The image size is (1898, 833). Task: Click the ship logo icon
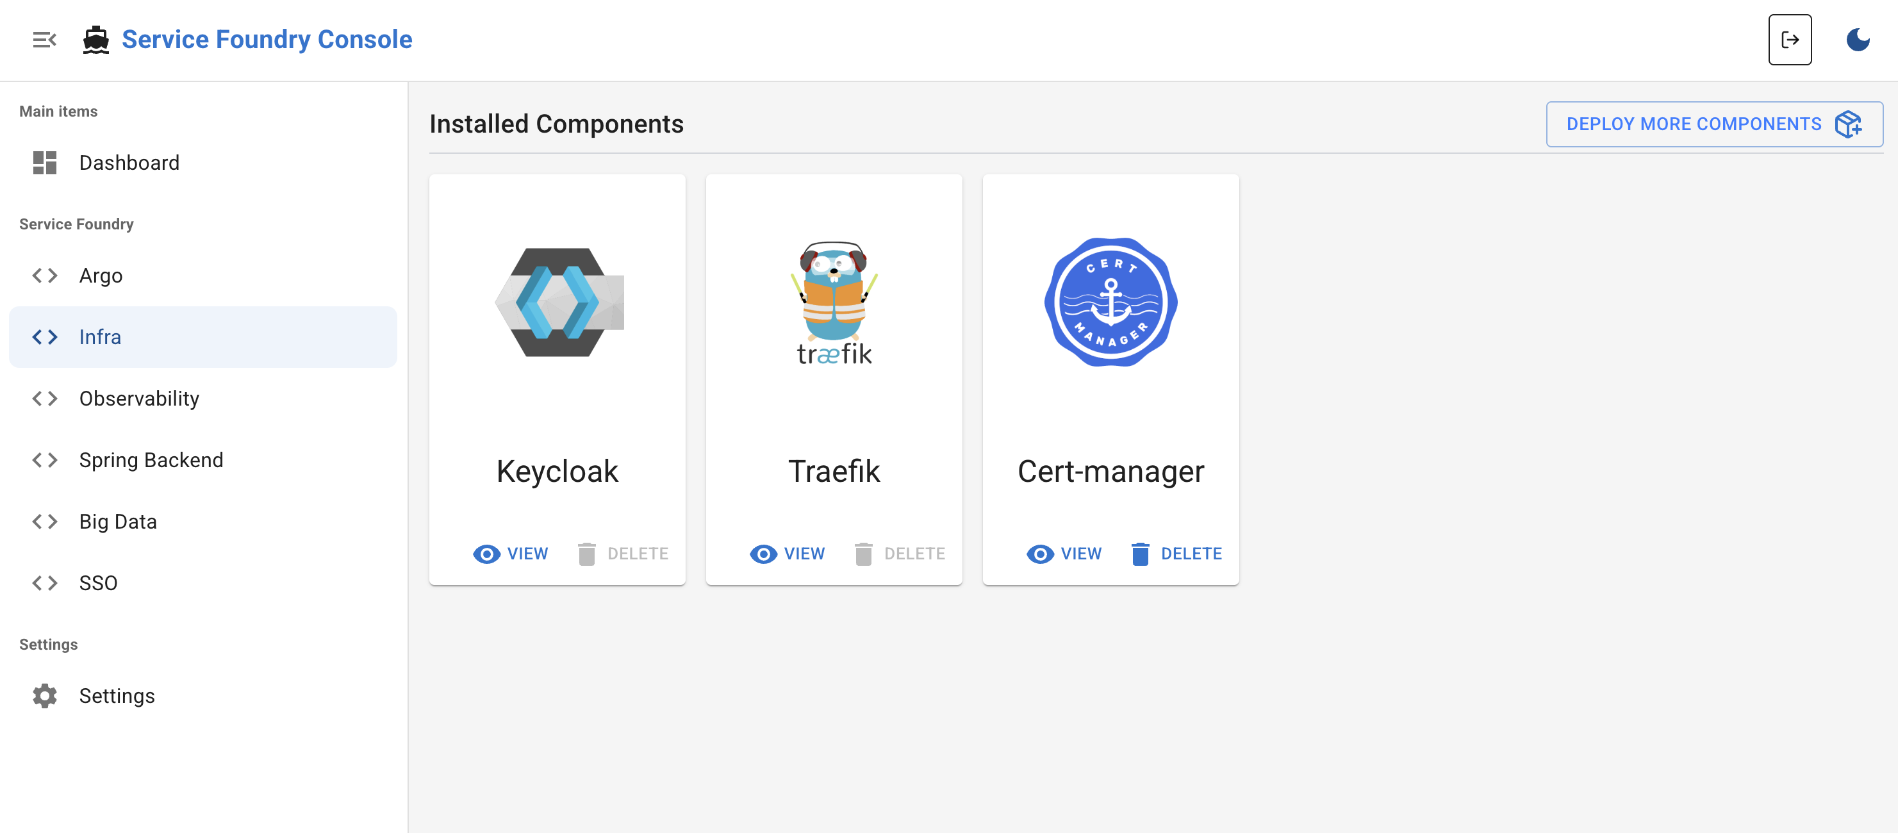[95, 40]
